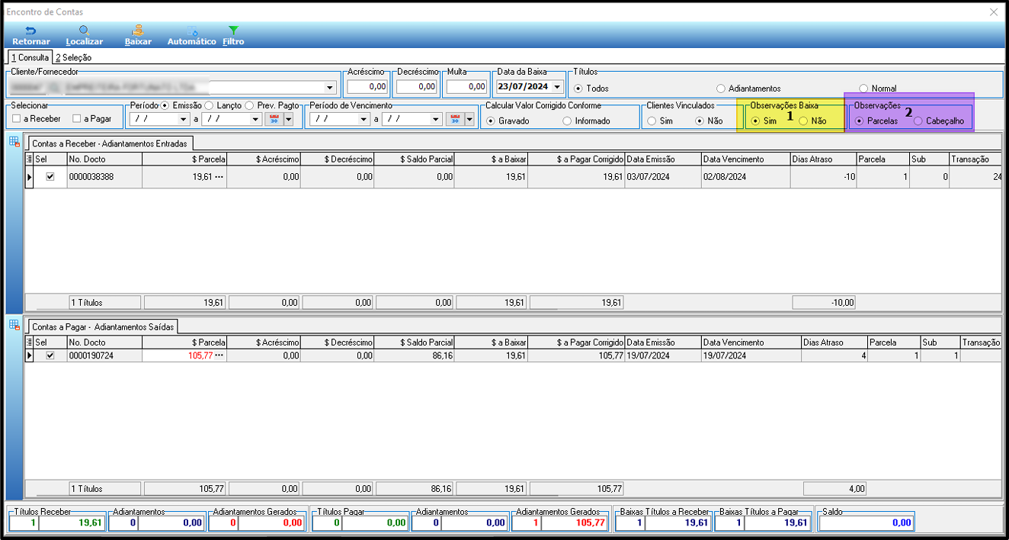Open column selector icon in Contas a Pagar grid
The image size is (1009, 540).
click(30, 343)
